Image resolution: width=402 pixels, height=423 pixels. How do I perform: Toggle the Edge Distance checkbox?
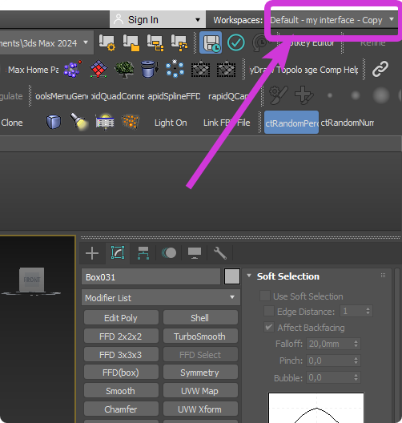point(269,311)
